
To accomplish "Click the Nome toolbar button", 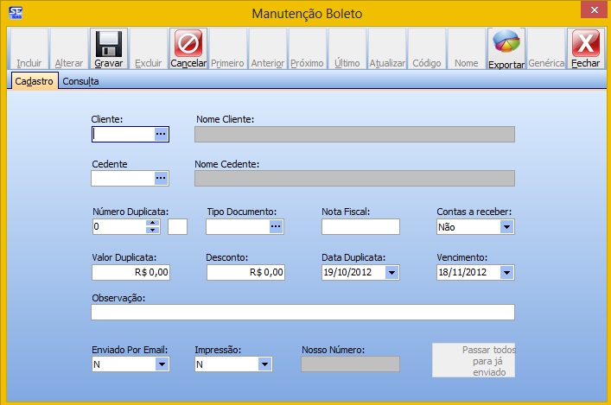I will point(467,48).
